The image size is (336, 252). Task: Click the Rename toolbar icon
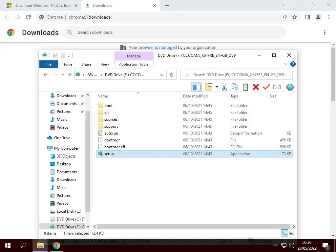pyautogui.click(x=277, y=87)
